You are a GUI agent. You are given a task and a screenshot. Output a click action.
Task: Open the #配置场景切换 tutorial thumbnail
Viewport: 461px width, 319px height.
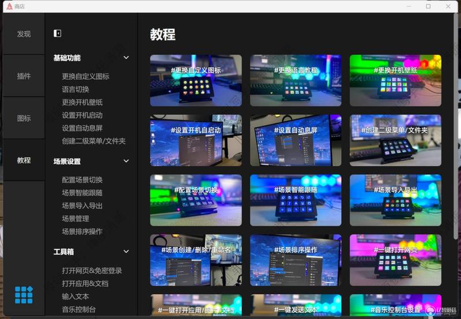(x=196, y=200)
